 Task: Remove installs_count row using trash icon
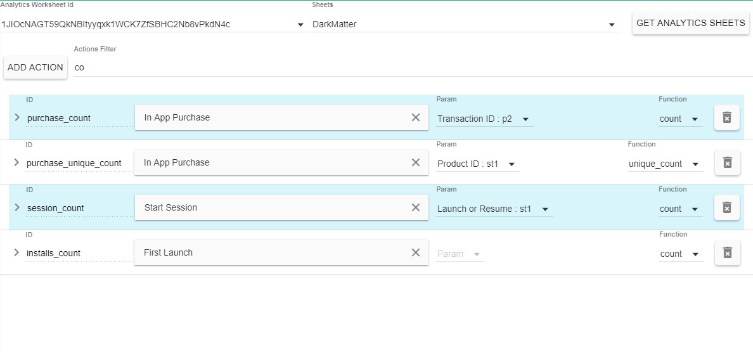point(727,253)
